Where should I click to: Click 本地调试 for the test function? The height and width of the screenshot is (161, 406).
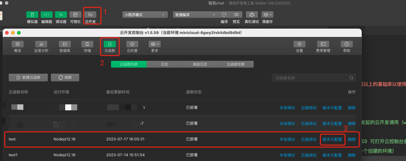(287, 139)
